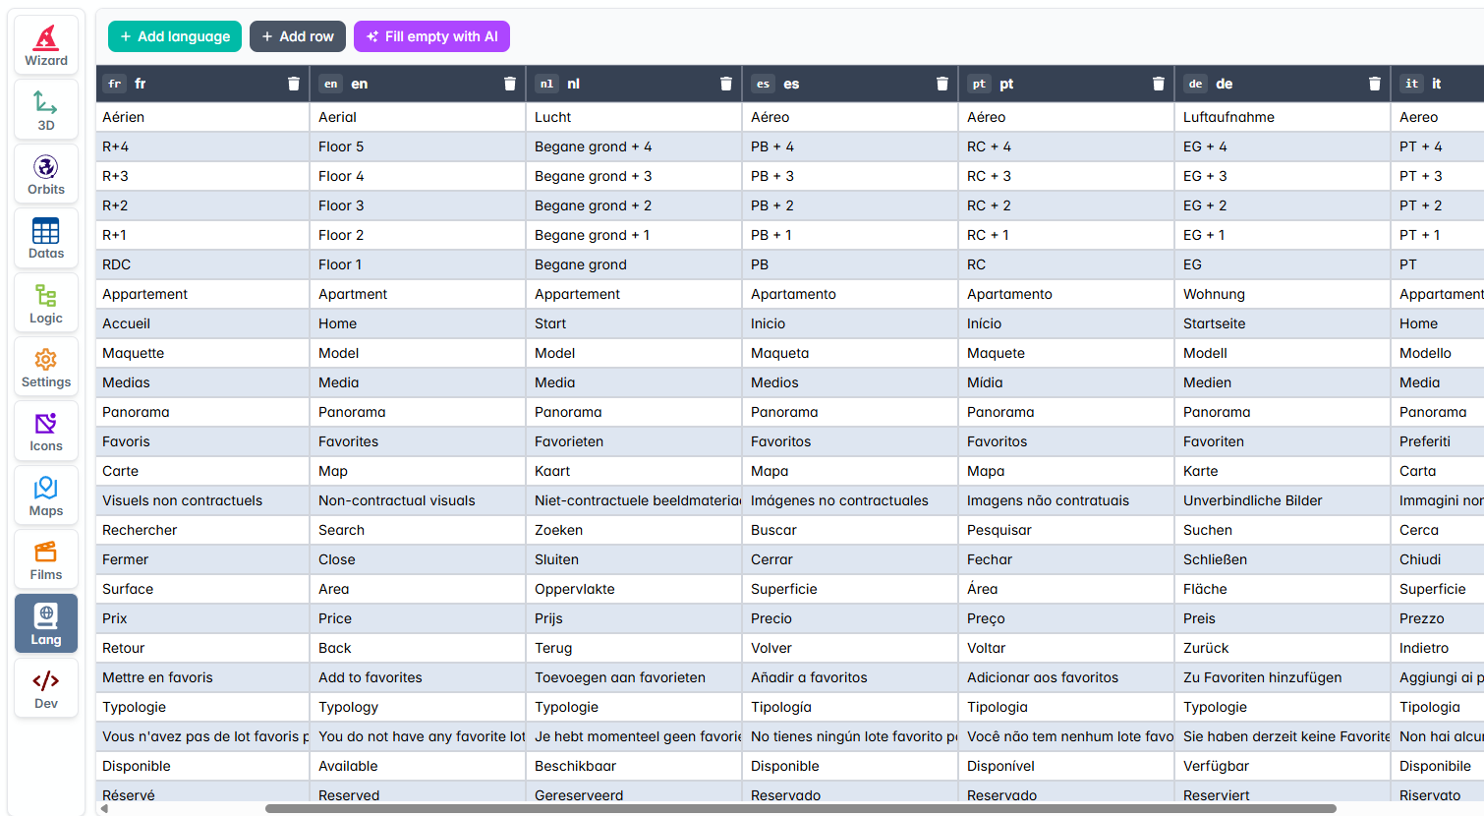Viewport: 1484px width, 816px height.
Task: Open the 3D sidebar section
Action: pyautogui.click(x=46, y=110)
